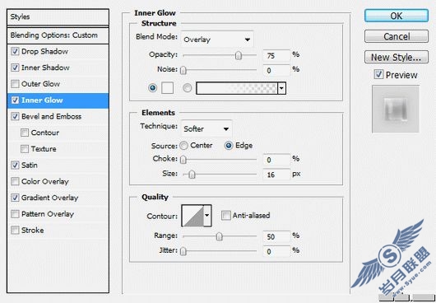Enable the Outer Glow checkbox

(x=15, y=84)
